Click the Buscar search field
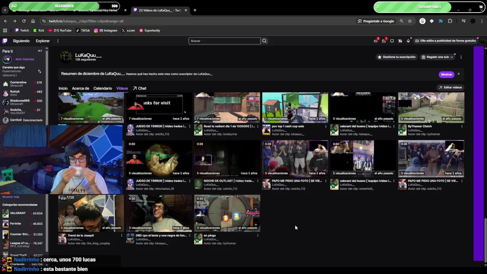The width and height of the screenshot is (487, 274). click(224, 41)
